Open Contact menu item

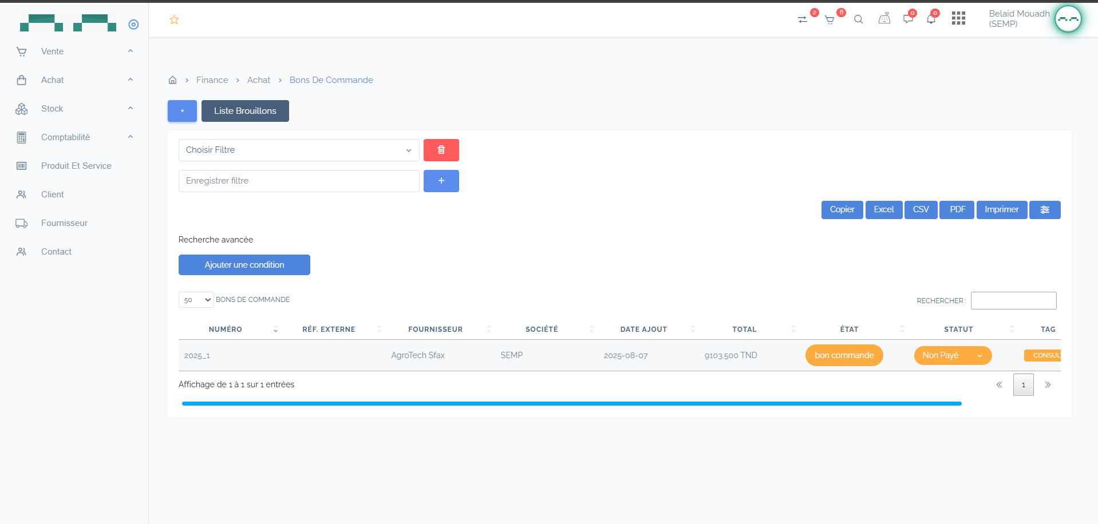(x=56, y=252)
